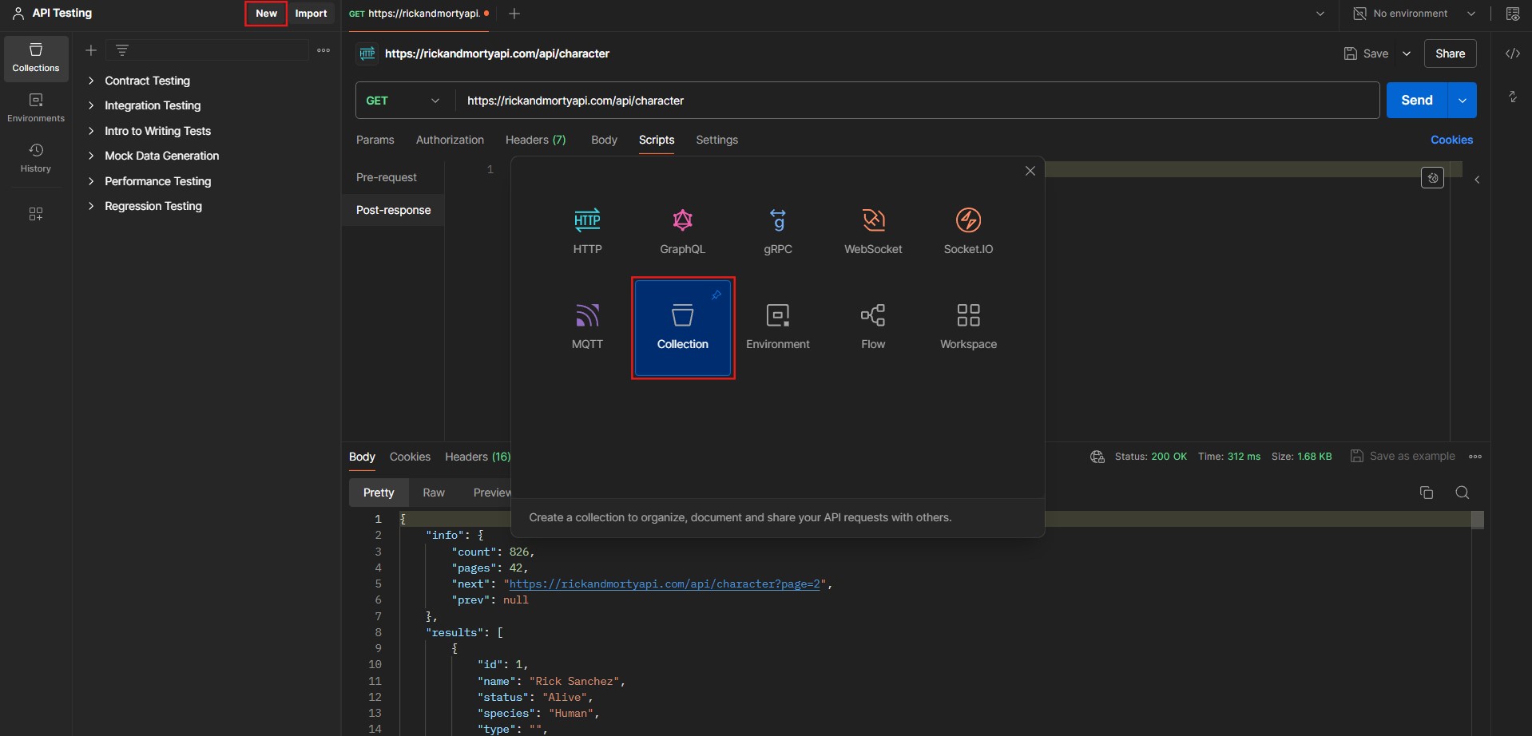The image size is (1532, 736).
Task: Open a new request tab with plus
Action: [514, 14]
